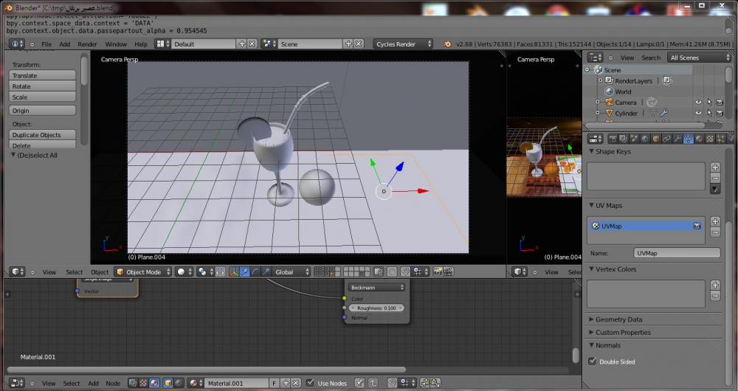Click the Camera icon in the outliner

pos(609,103)
